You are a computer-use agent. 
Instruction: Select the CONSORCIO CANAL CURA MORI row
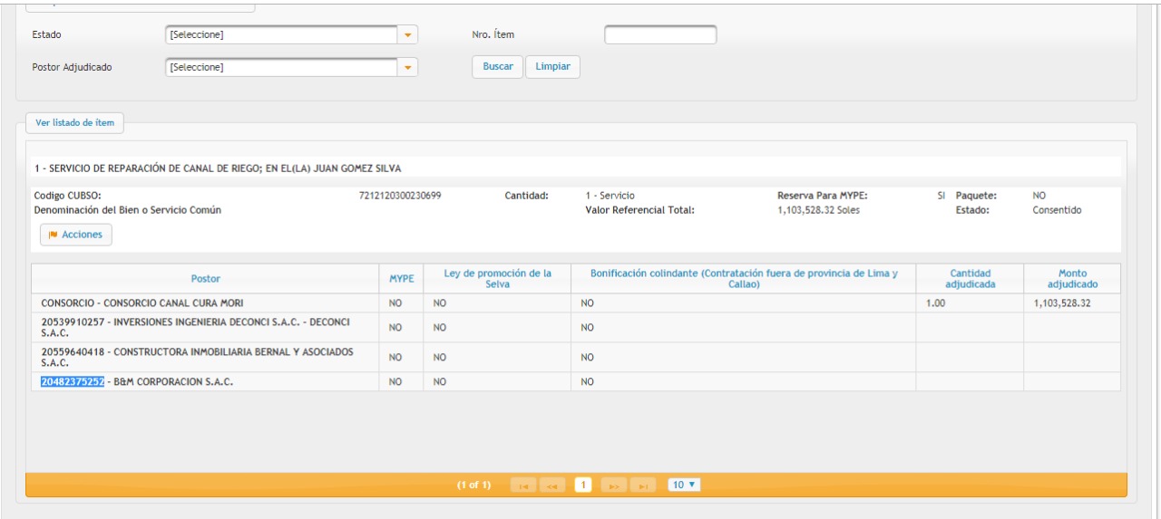click(142, 303)
